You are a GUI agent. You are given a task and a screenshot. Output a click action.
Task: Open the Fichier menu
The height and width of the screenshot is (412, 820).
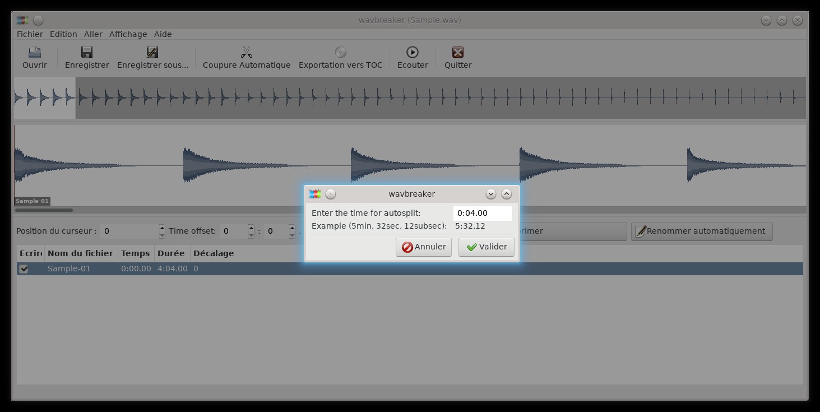[30, 34]
